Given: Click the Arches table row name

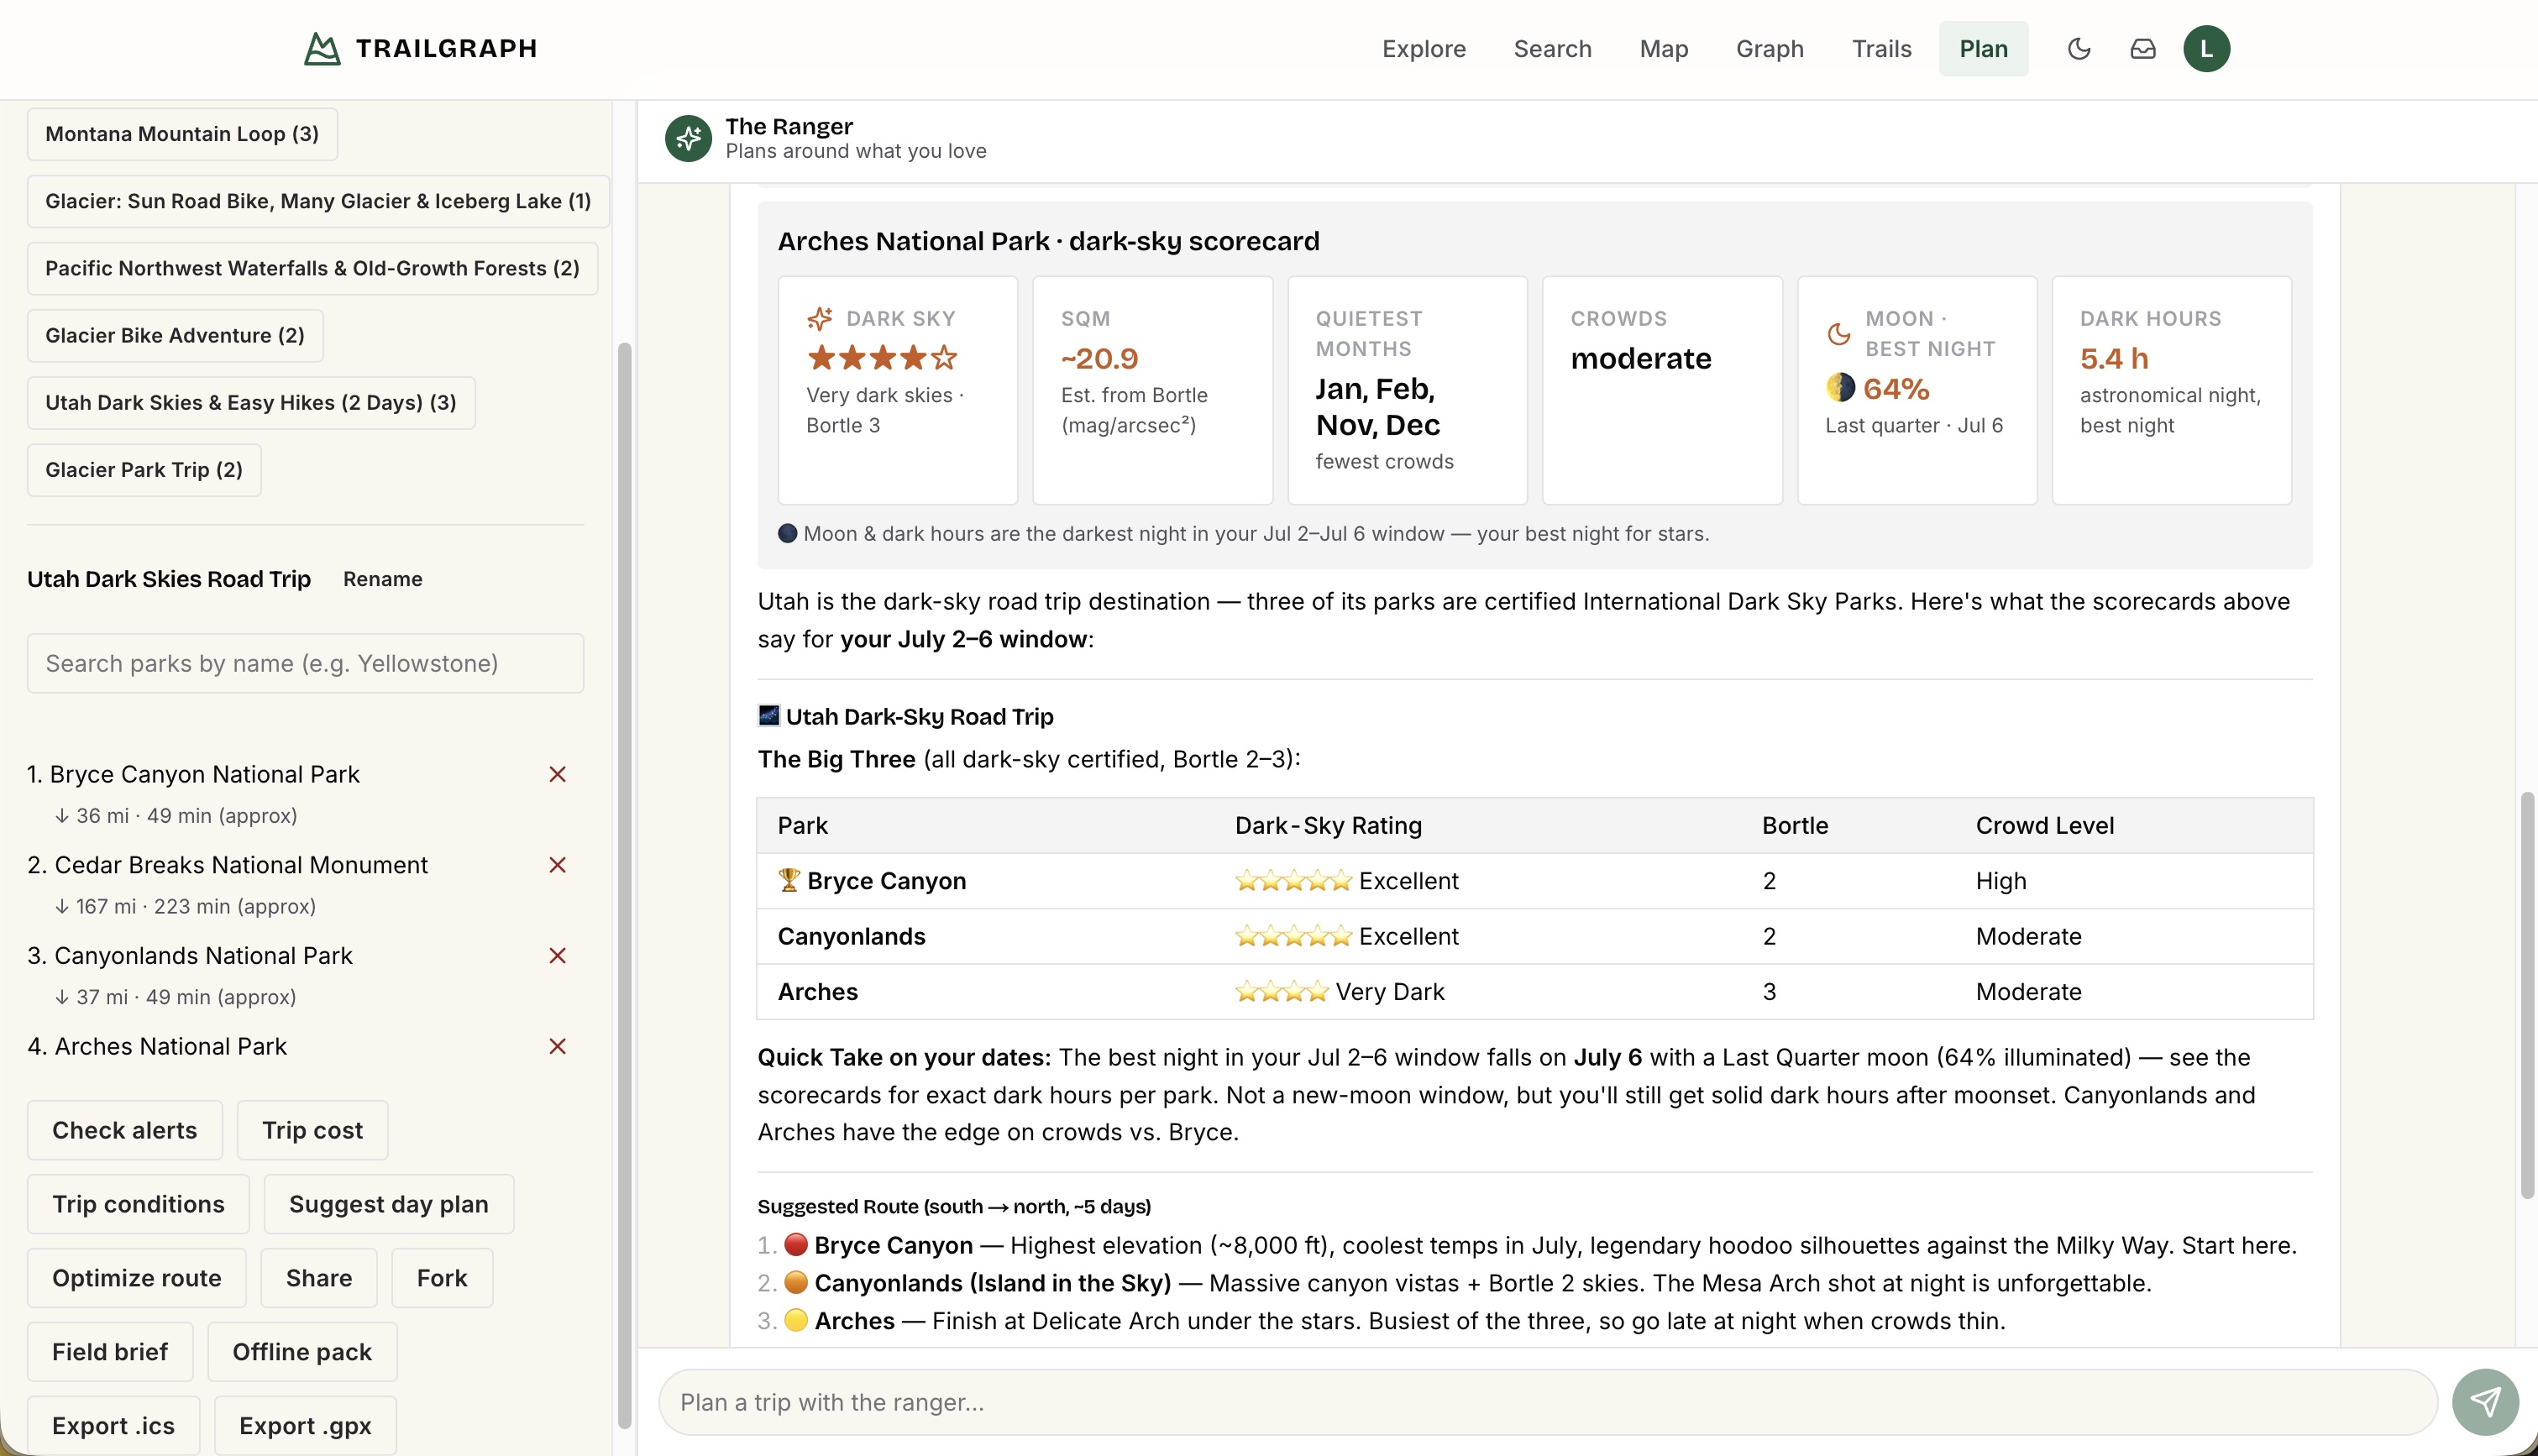Looking at the screenshot, I should tap(817, 991).
